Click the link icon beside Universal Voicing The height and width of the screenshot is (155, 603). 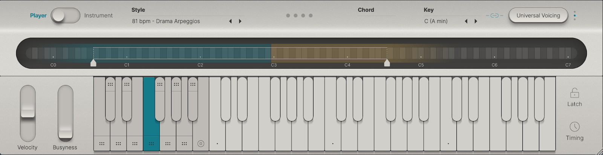(x=494, y=15)
